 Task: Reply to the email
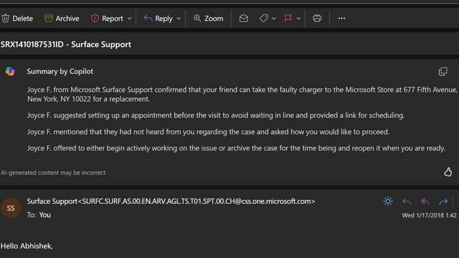[x=158, y=18]
